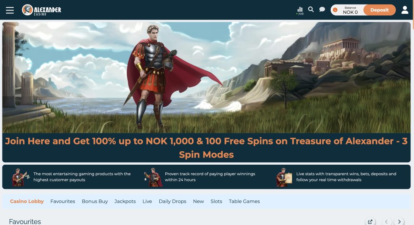
Task: Open the hamburger menu
Action: coord(10,10)
